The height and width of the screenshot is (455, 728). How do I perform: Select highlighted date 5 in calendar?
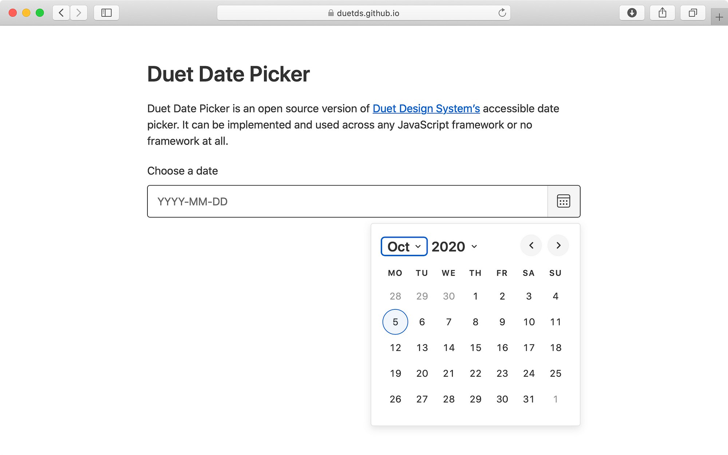pos(395,322)
